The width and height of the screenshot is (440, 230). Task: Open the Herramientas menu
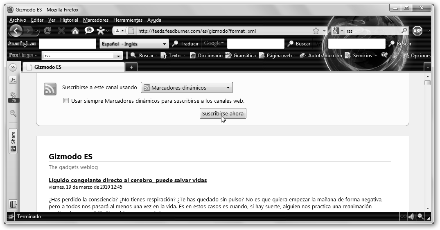pyautogui.click(x=128, y=20)
